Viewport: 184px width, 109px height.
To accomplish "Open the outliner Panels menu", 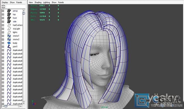I will 19,2.
